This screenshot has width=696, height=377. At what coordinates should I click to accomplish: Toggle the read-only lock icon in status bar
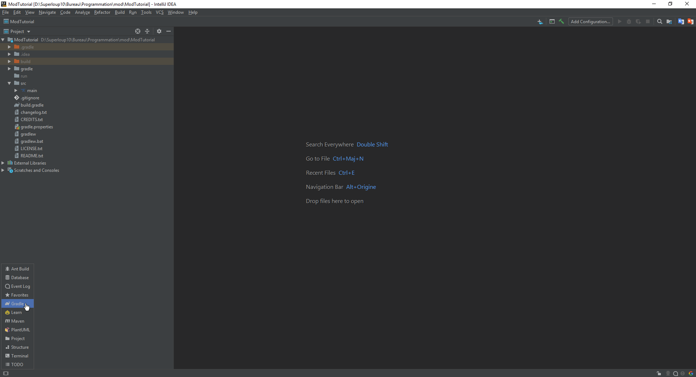pos(659,373)
